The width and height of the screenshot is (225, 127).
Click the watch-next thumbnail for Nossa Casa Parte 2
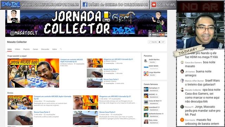point(95,83)
